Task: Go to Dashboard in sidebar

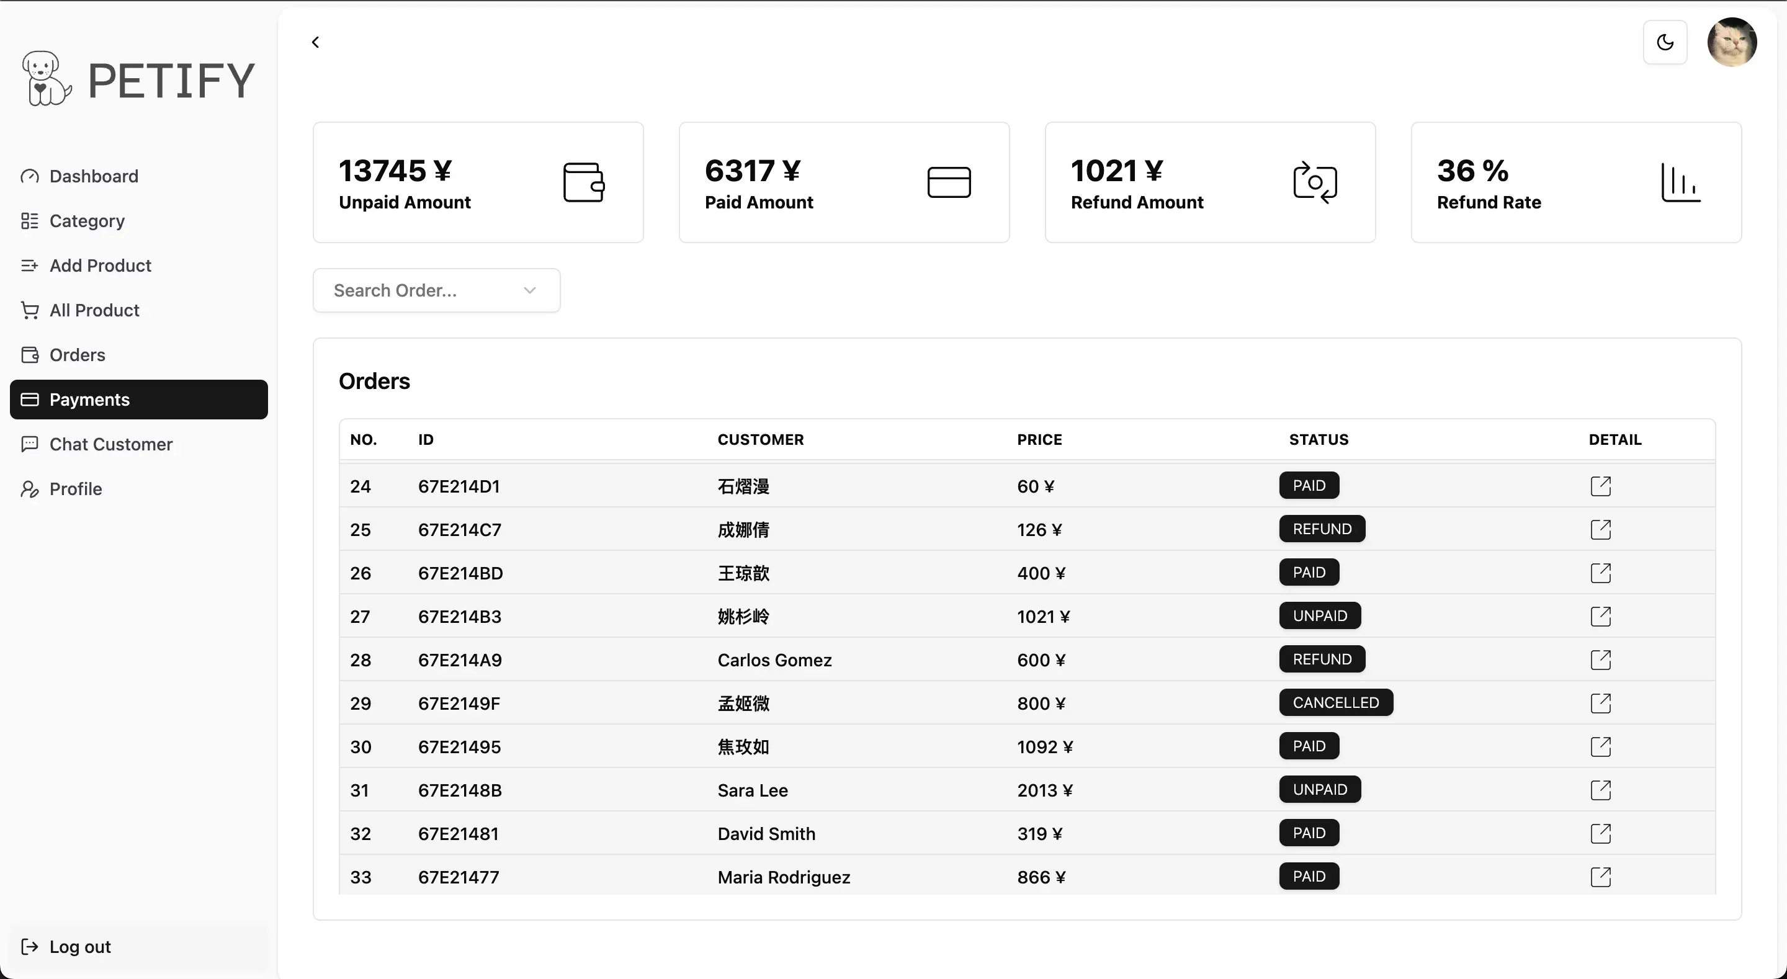Action: pyautogui.click(x=94, y=176)
